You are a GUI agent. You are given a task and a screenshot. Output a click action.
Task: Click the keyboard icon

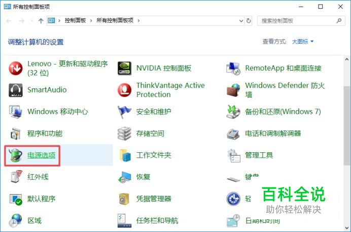pos(233,179)
